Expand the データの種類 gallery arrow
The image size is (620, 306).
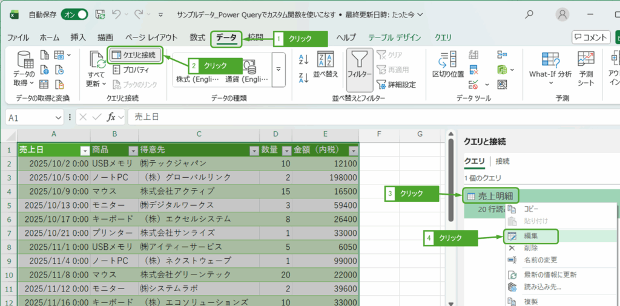[x=279, y=69]
